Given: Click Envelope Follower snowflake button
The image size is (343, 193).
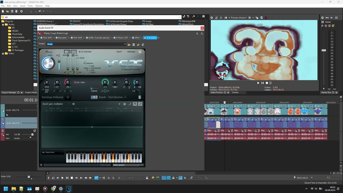Looking at the screenshot, I should (68, 97).
